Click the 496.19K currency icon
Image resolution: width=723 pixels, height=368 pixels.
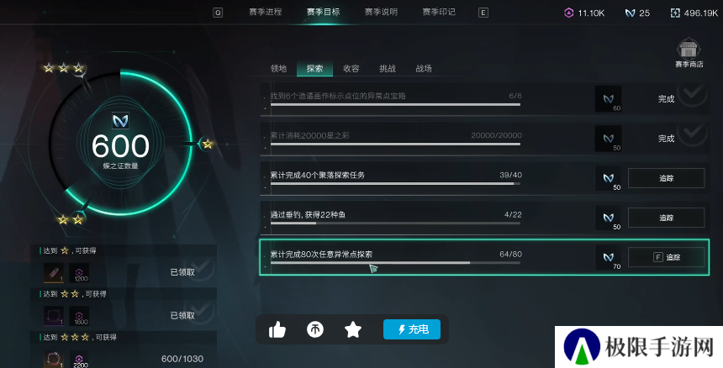(x=675, y=13)
